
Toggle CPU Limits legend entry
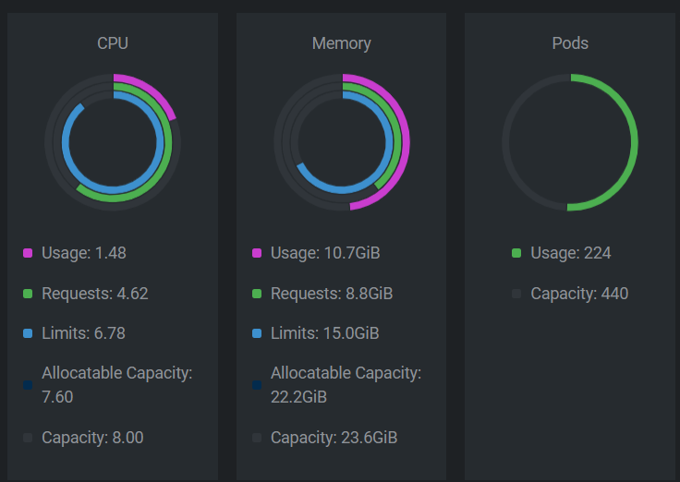click(74, 333)
